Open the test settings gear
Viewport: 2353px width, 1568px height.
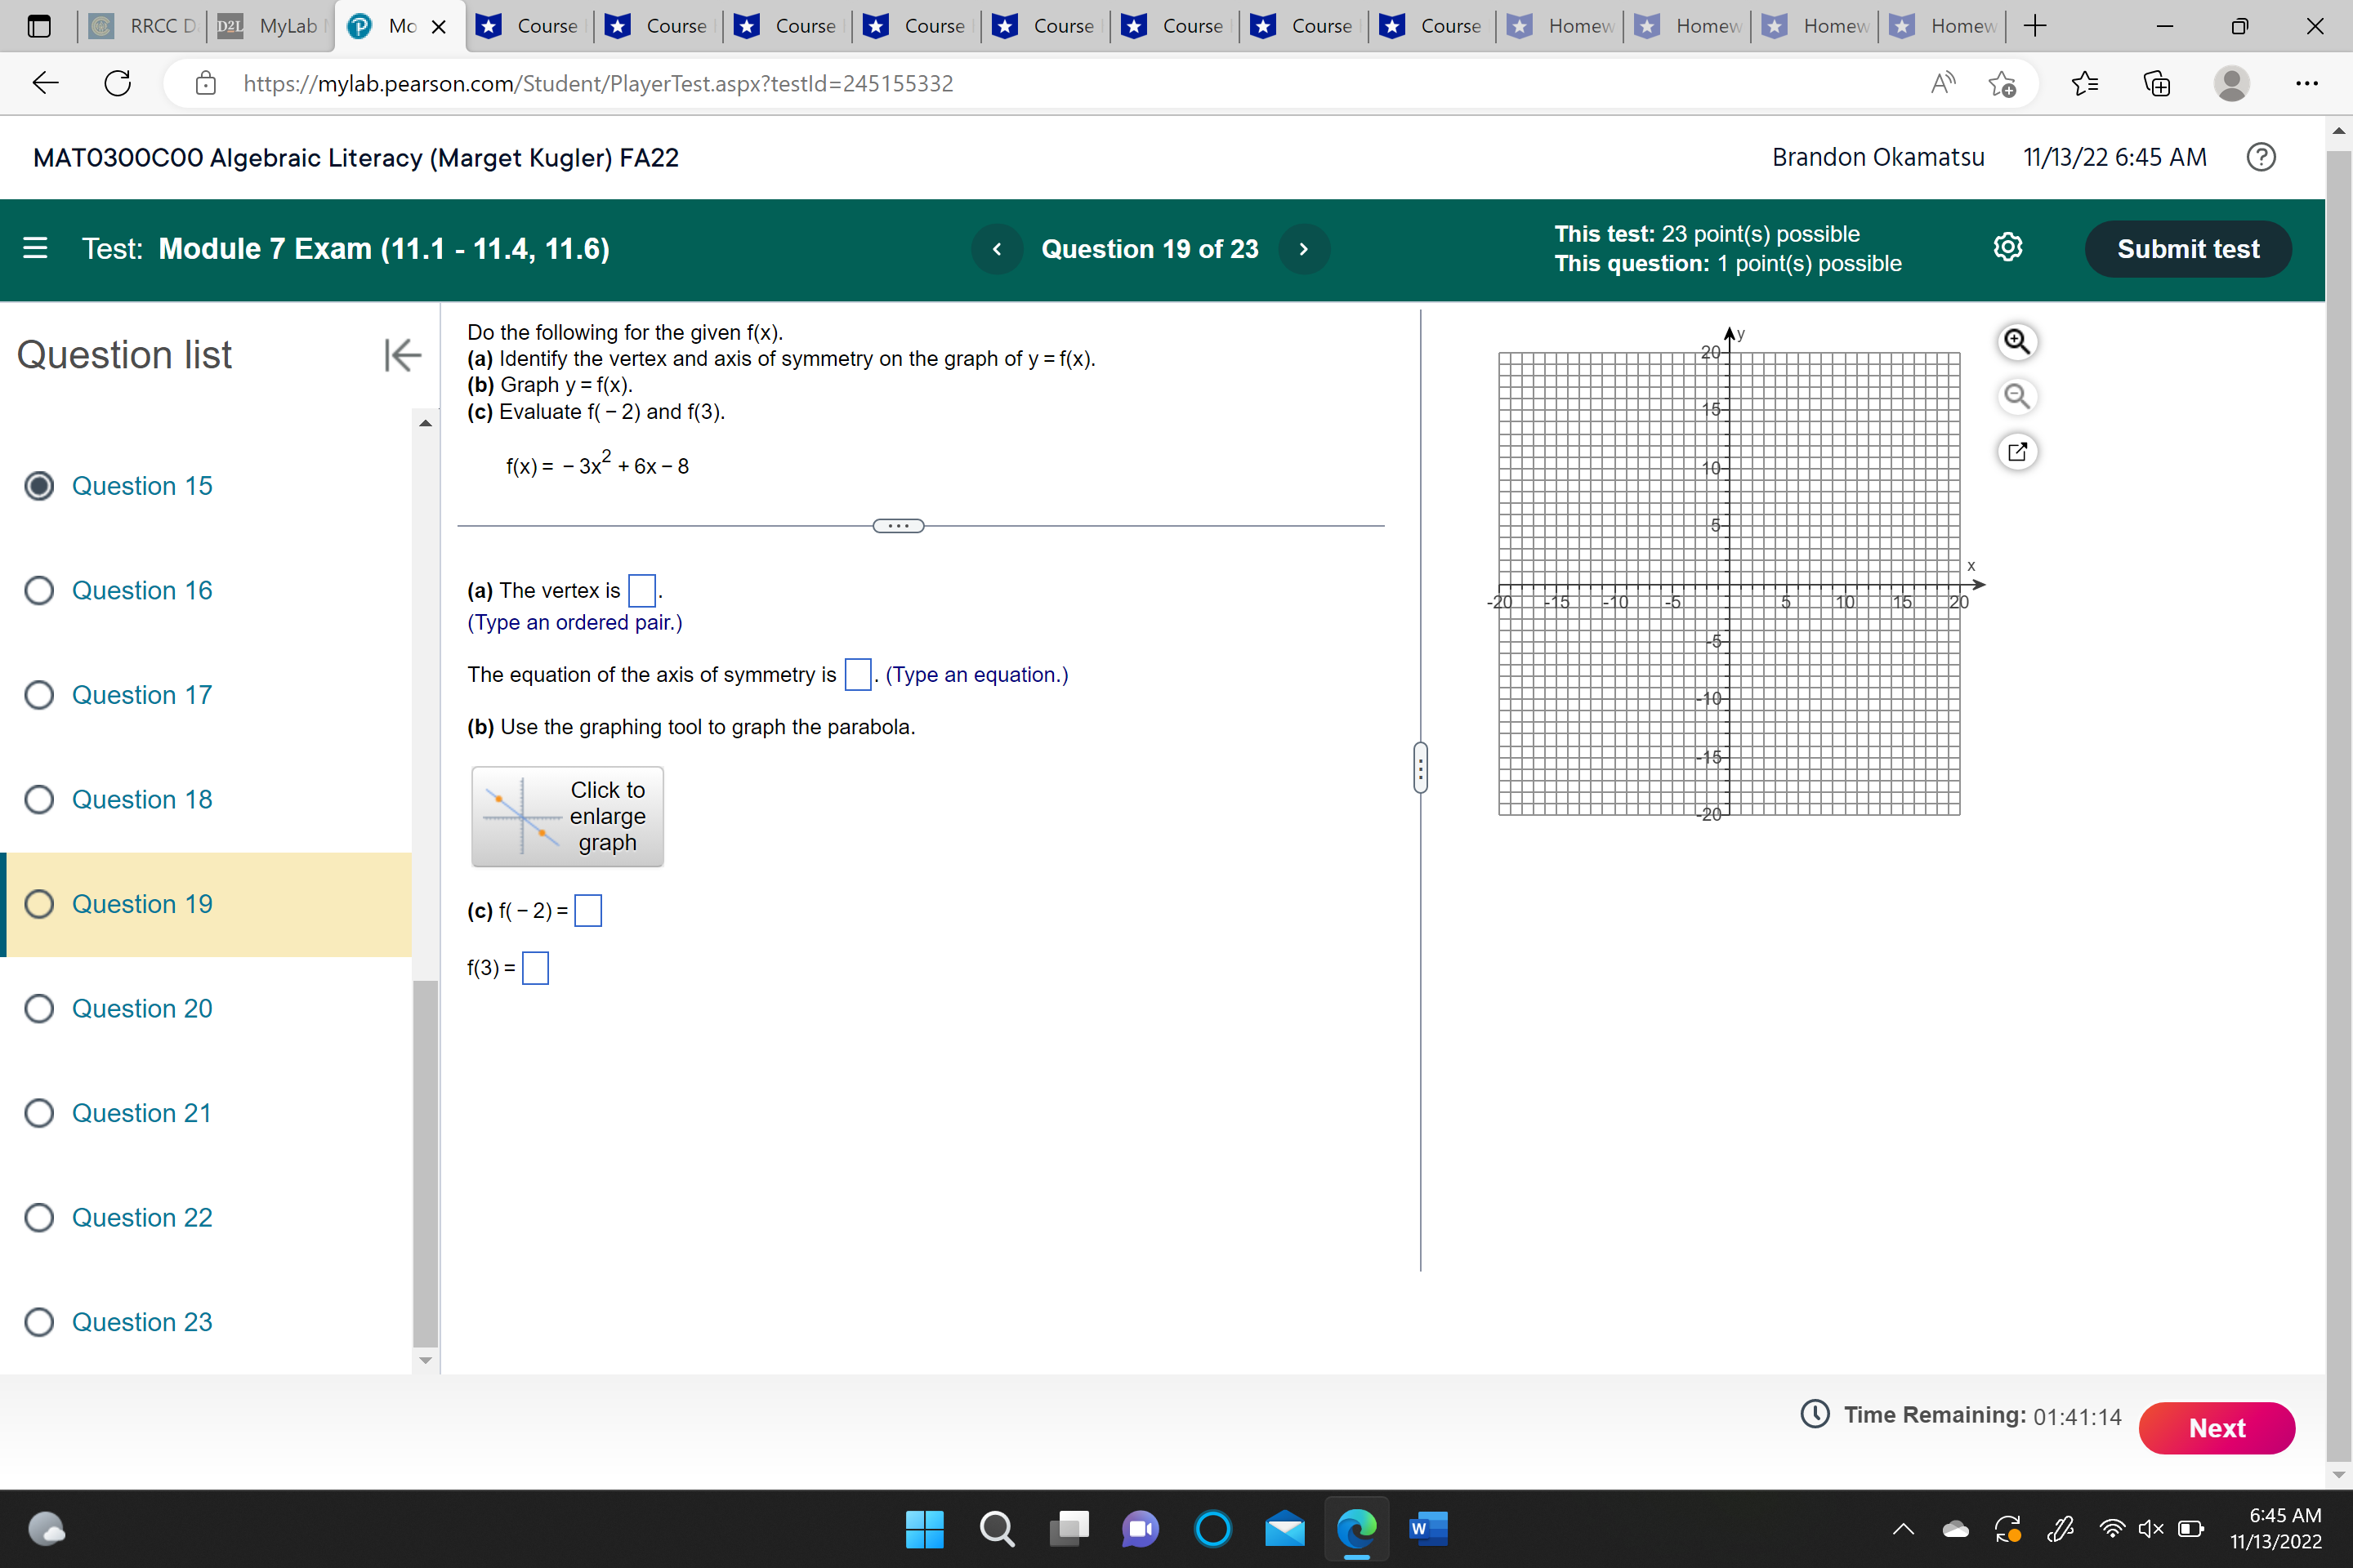pos(2009,248)
